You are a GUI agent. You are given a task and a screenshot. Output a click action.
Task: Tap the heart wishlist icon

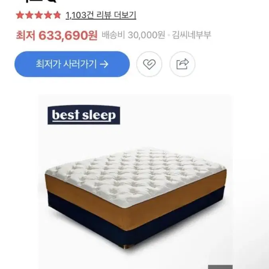coord(149,64)
